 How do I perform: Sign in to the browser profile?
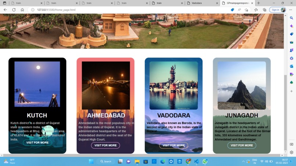point(278,10)
